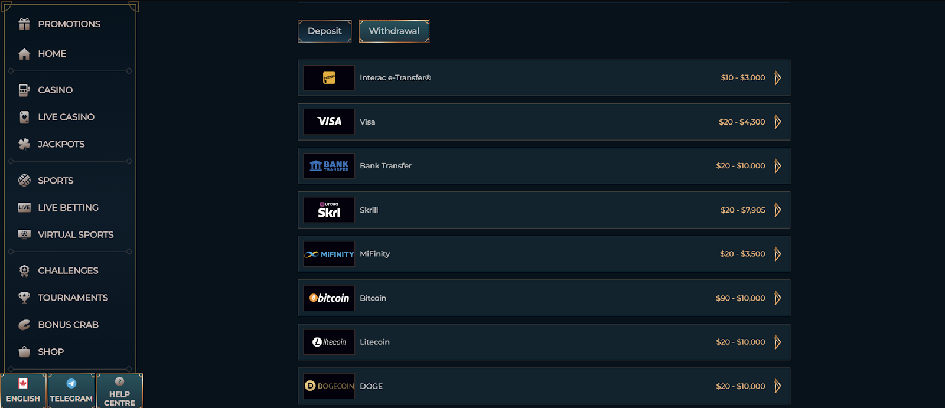Open the JACKPOTS menu label
Viewport: 945px width, 408px height.
(x=61, y=144)
